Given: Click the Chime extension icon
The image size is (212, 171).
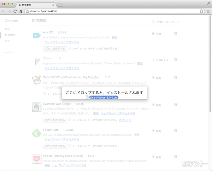Looking at the screenshot, I should click(x=37, y=61).
